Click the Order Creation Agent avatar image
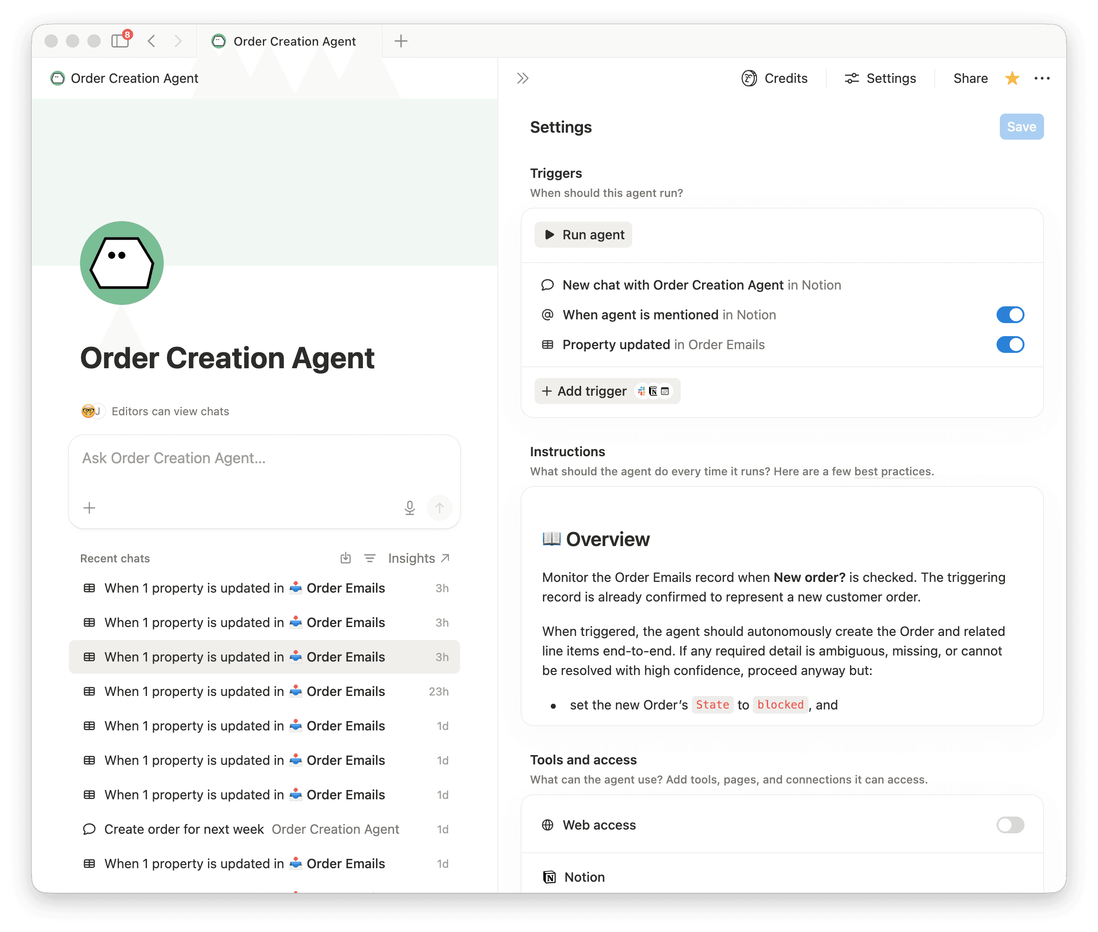 [x=122, y=263]
